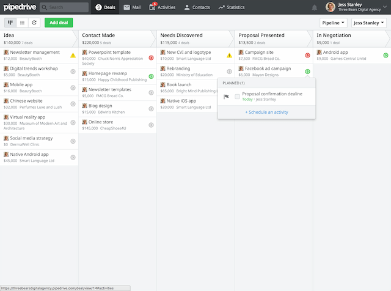
Task: Select the Idea stage header
Action: (x=38, y=39)
